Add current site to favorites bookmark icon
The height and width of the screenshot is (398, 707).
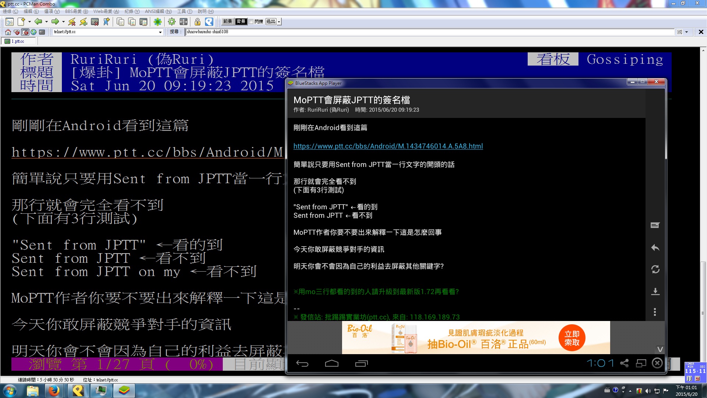[x=106, y=22]
